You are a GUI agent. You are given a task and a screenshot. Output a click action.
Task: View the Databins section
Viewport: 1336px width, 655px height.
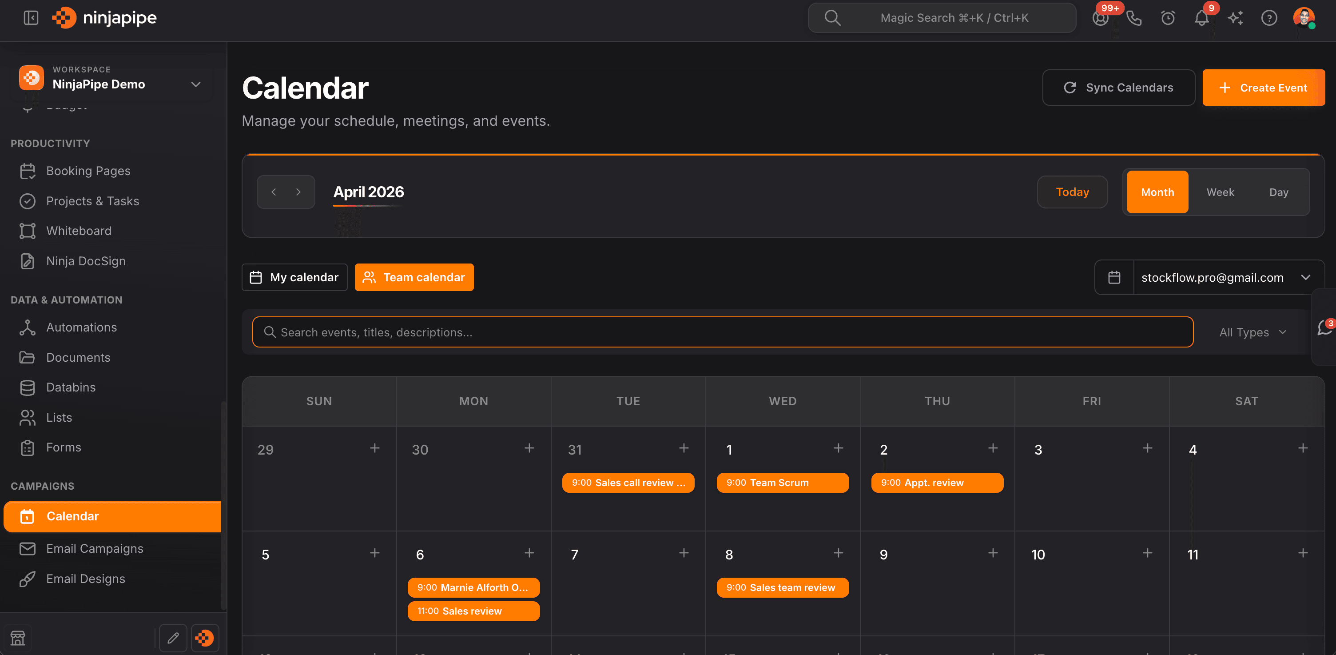(71, 387)
